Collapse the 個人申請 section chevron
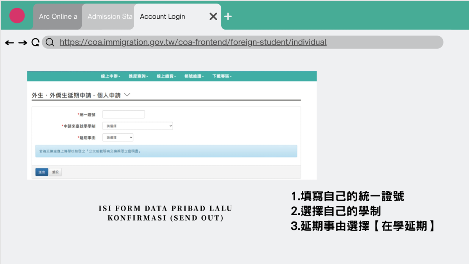Screen dimensions: 469x264 click(x=127, y=95)
